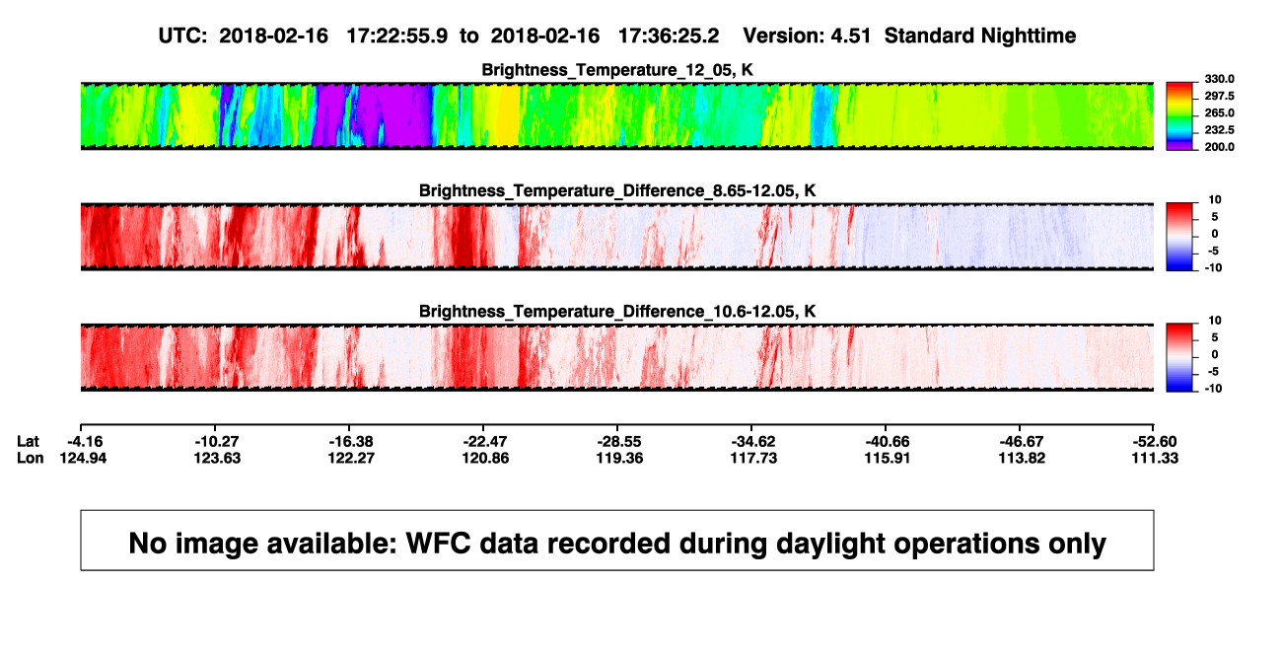Click the Brightness_Temperature_Difference_8.65-12.05 plot title
Screen dimensions: 1282x658
(617, 190)
